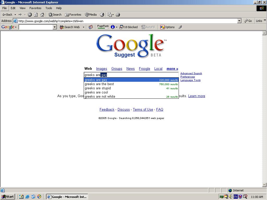Click the 18 blocked popup blocker
The image size is (267, 200).
click(129, 27)
